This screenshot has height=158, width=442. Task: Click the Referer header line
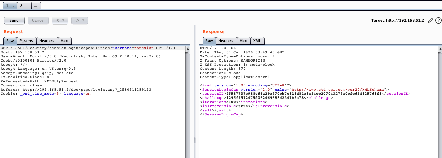tap(76, 89)
